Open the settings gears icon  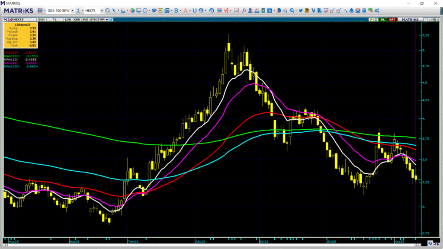click(377, 10)
